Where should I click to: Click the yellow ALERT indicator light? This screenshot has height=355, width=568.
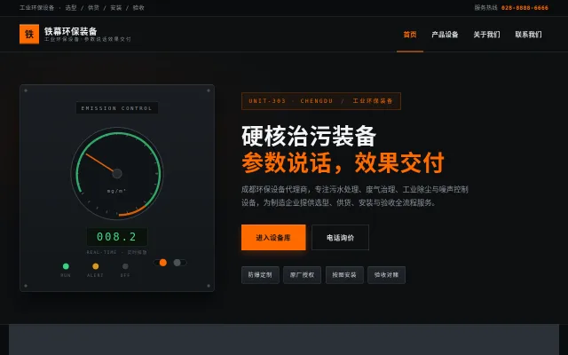click(x=95, y=266)
